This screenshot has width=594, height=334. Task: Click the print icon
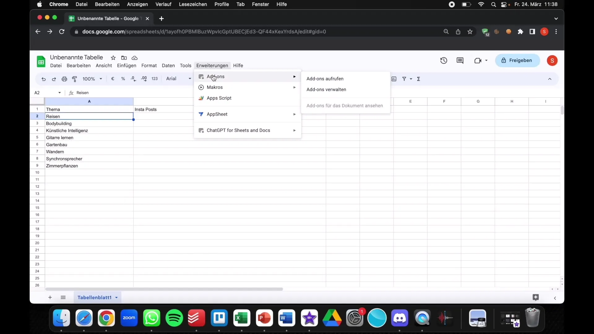click(64, 79)
